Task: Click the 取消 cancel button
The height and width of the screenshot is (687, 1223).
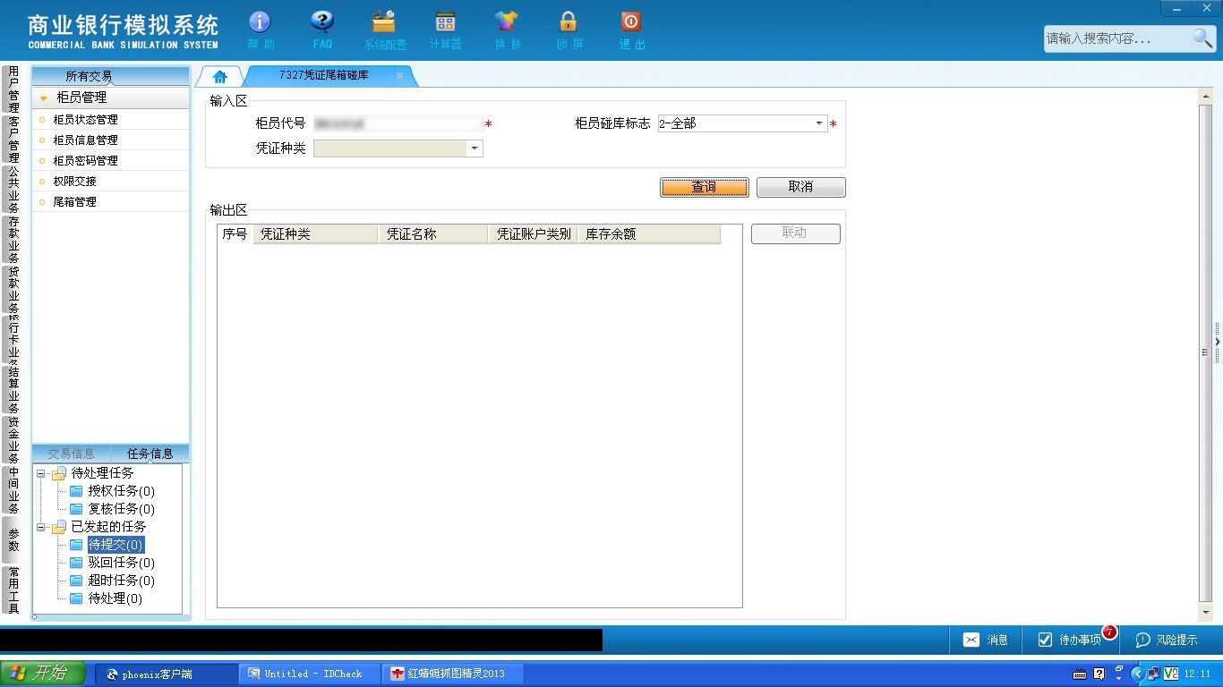Action: tap(800, 187)
